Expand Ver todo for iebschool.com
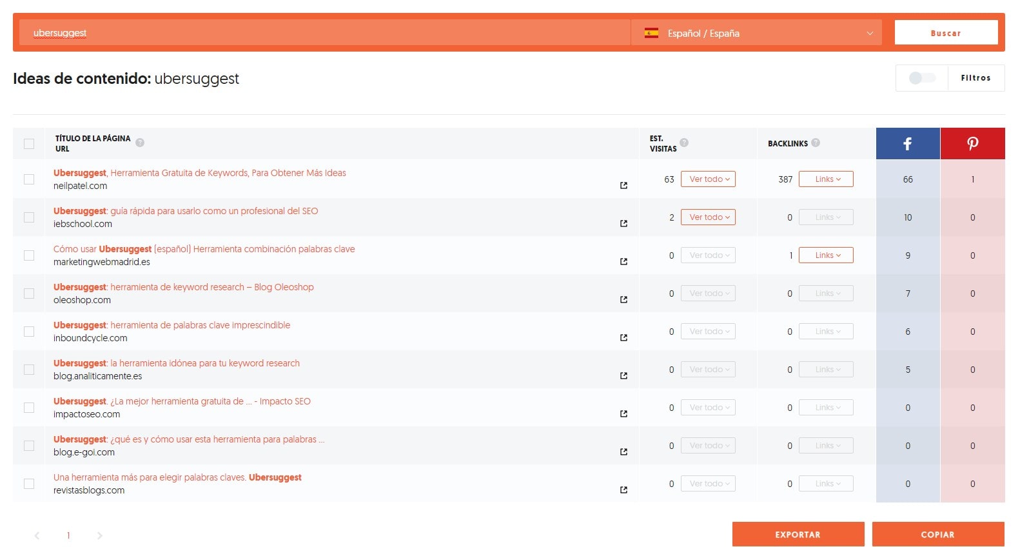 tap(708, 217)
